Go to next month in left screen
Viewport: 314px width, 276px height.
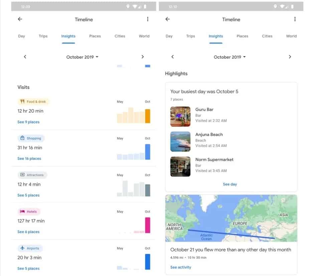tap(143, 57)
